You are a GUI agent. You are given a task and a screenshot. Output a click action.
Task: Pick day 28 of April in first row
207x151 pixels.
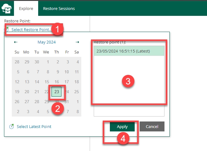coord(17,62)
